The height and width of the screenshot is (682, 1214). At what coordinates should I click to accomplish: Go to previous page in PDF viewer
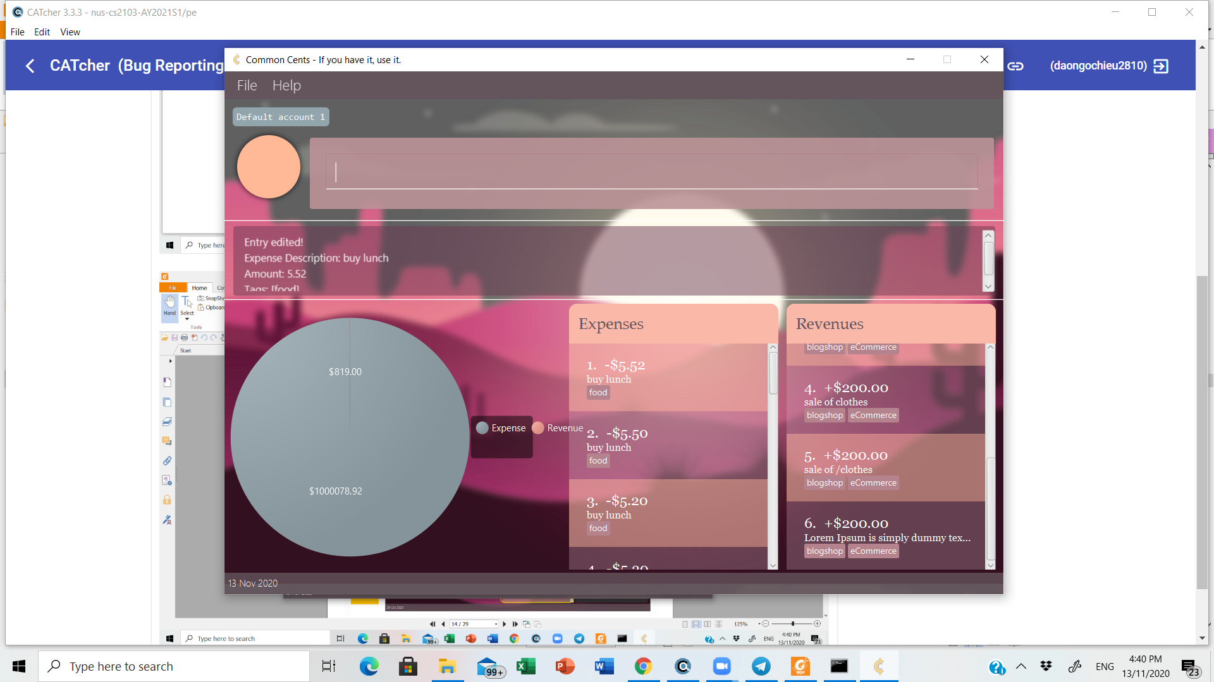443,624
